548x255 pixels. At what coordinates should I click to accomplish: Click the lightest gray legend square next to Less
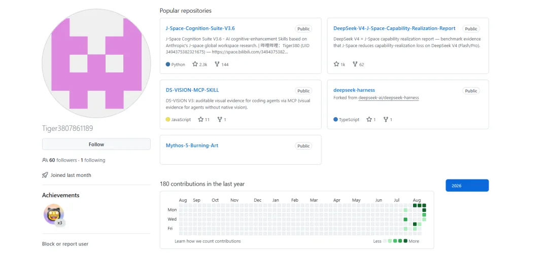pos(385,241)
